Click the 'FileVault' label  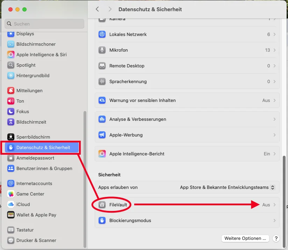coord(118,205)
